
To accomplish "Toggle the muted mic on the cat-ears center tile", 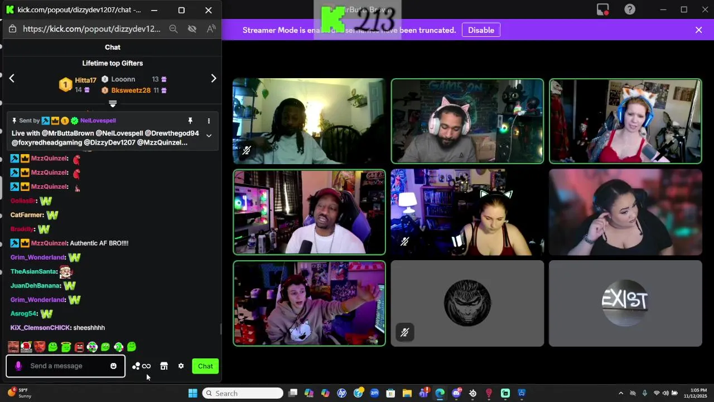I will click(x=405, y=241).
